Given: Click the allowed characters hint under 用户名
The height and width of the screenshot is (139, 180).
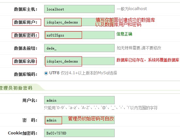Looking at the screenshot, I should tap(101, 108).
